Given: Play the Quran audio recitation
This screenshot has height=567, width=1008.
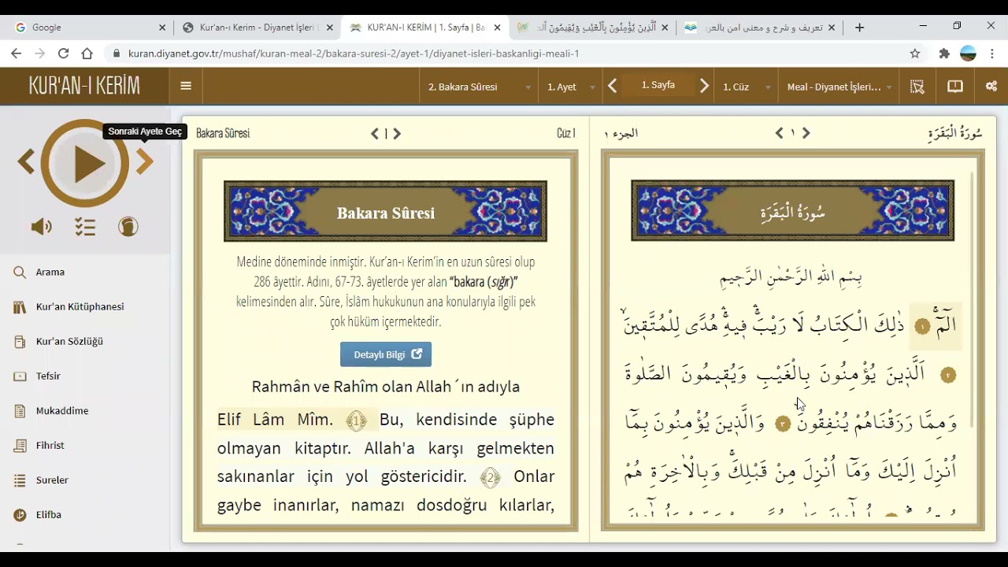Looking at the screenshot, I should (x=85, y=164).
